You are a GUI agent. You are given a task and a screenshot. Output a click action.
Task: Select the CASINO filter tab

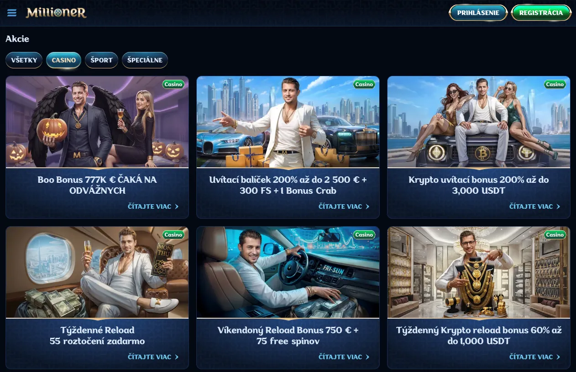[64, 60]
